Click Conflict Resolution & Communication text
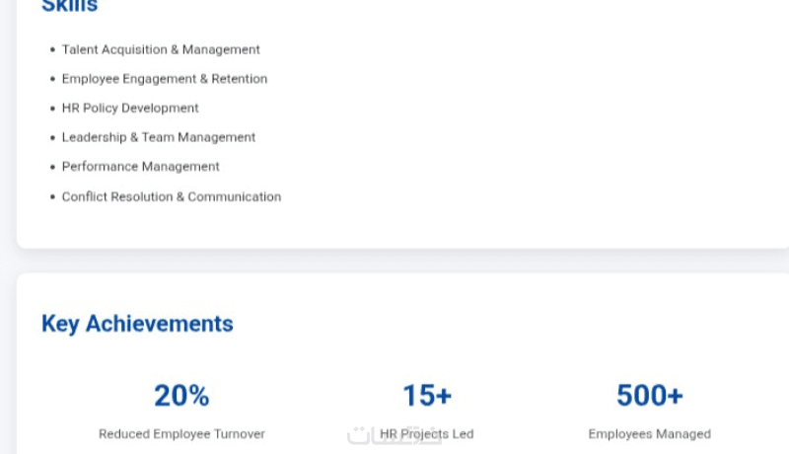The height and width of the screenshot is (454, 789). point(172,196)
